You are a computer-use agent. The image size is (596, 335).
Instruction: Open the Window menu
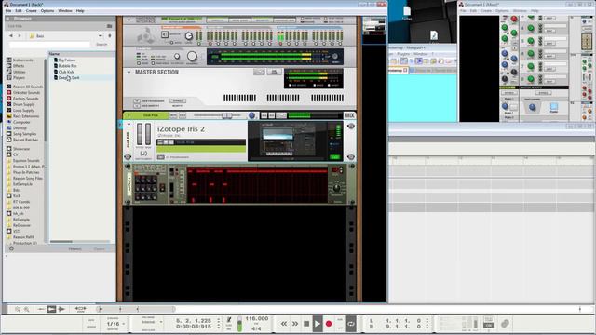point(65,11)
